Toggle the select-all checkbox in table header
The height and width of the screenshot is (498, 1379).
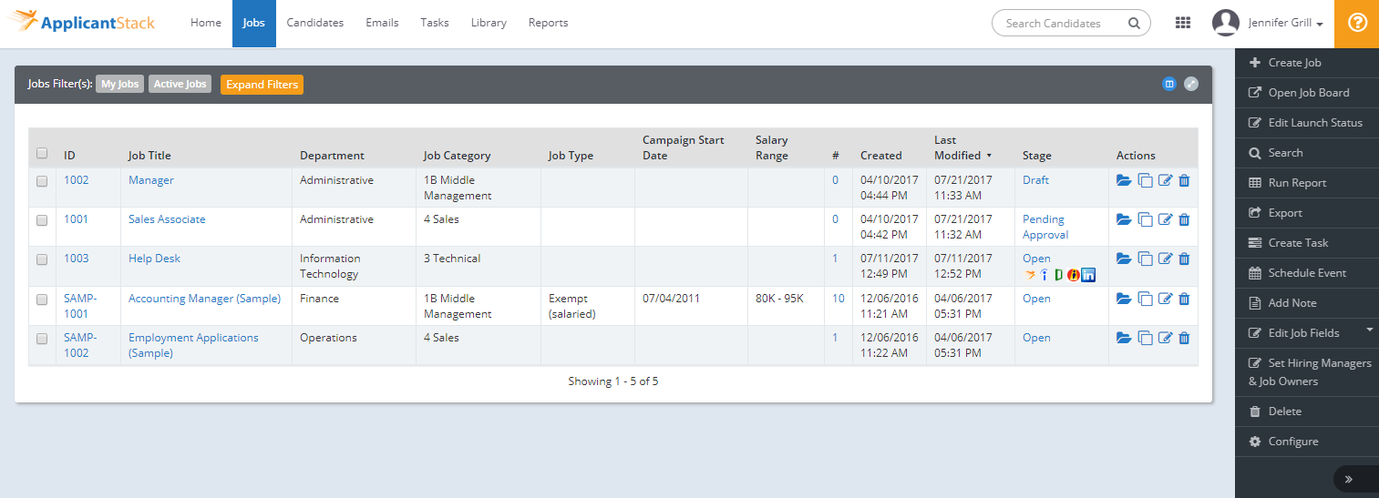[x=42, y=154]
